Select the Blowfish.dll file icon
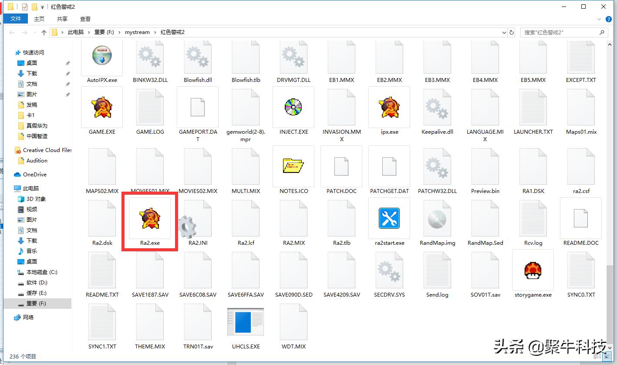 pyautogui.click(x=198, y=58)
